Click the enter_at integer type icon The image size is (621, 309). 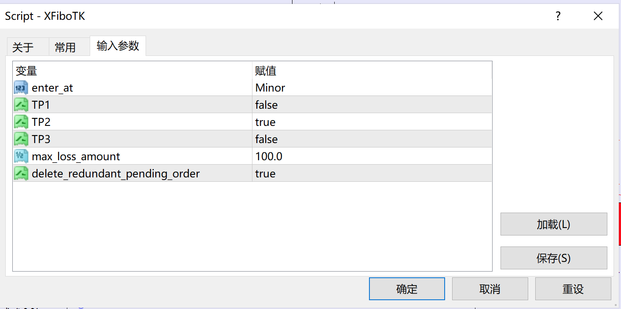click(x=21, y=88)
